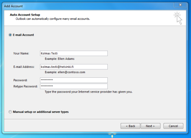This screenshot has height=138, width=191.
Task: Focus the E-mail Address input field
Action: pyautogui.click(x=74, y=67)
